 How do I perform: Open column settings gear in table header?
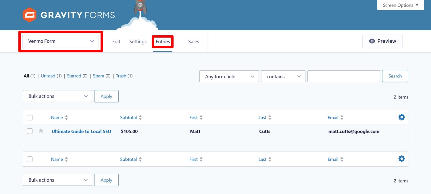click(402, 117)
